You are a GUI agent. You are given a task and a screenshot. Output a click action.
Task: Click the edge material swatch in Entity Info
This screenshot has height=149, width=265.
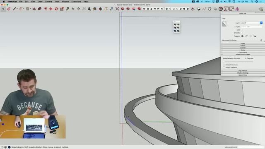[x=224, y=24]
